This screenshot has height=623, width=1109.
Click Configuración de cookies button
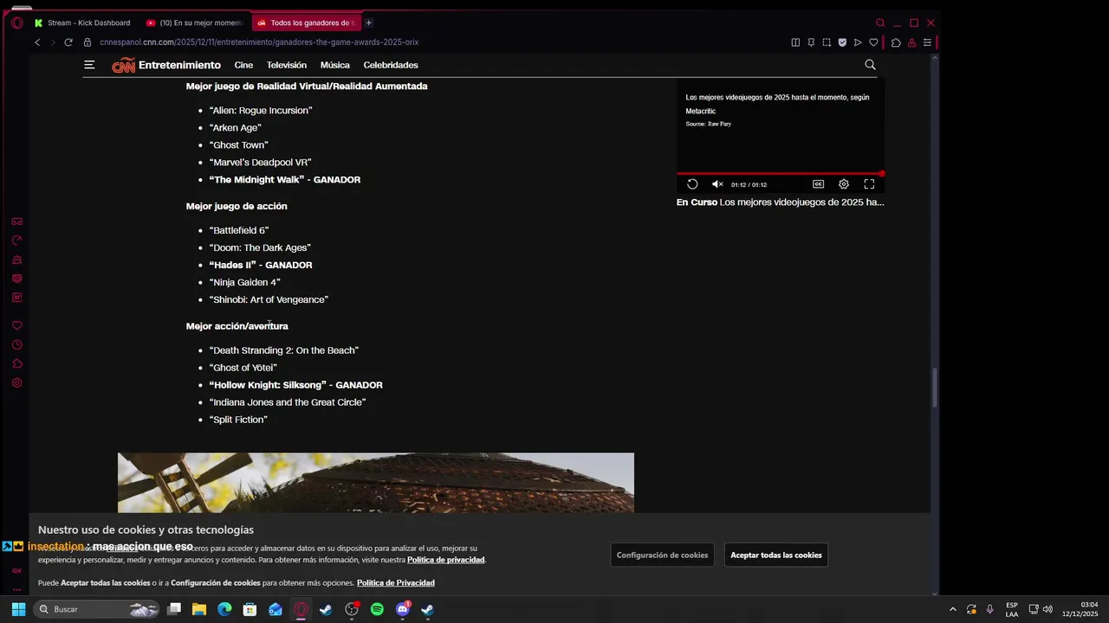[662, 555]
